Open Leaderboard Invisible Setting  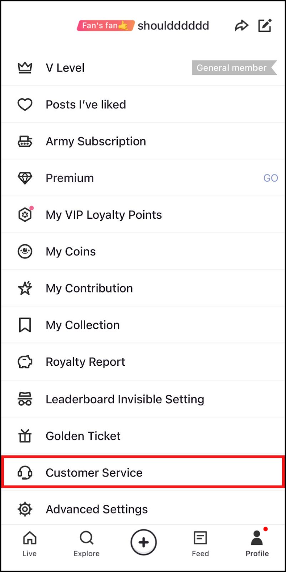[x=125, y=399]
